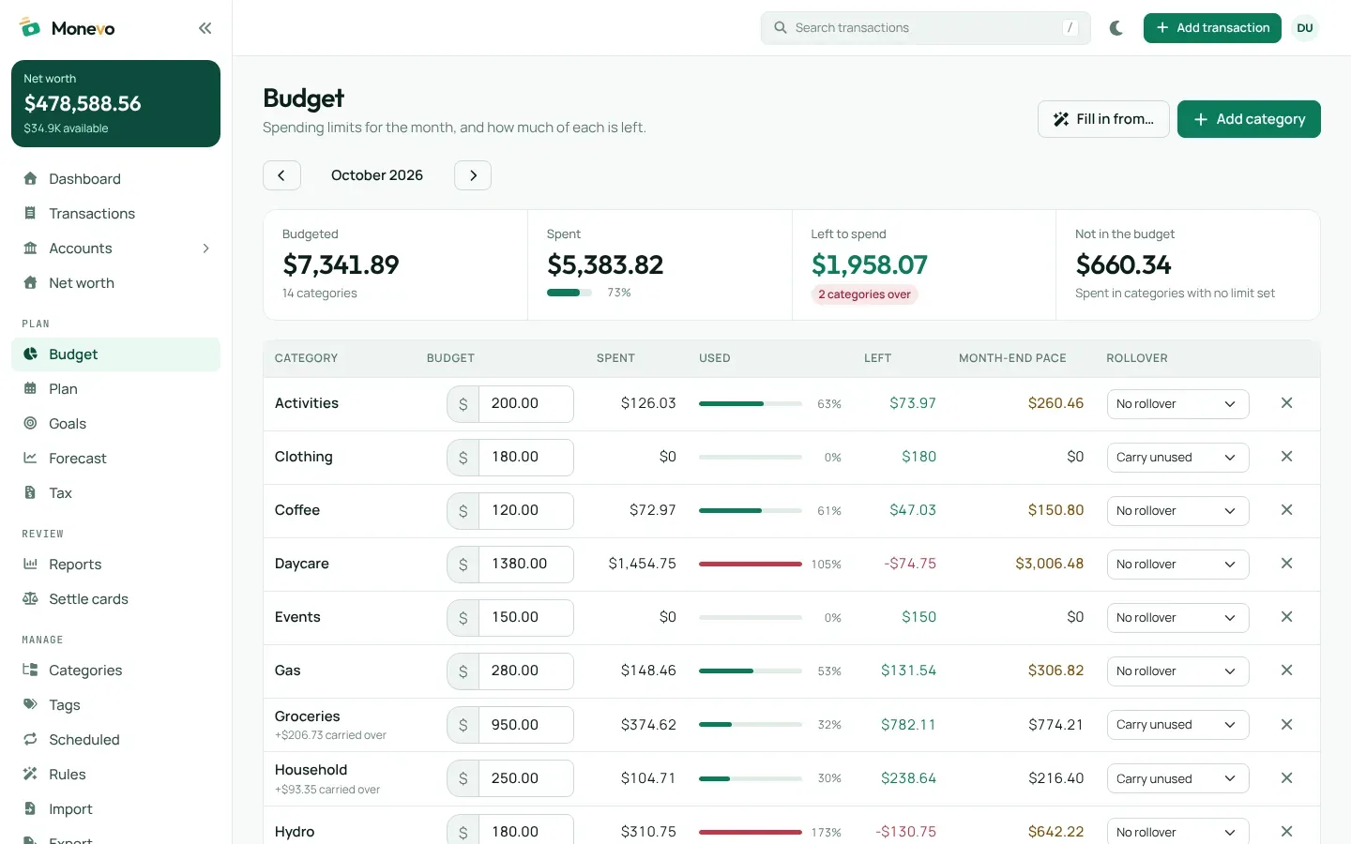Go to Forecast page
This screenshot has height=844, width=1351.
(x=115, y=459)
